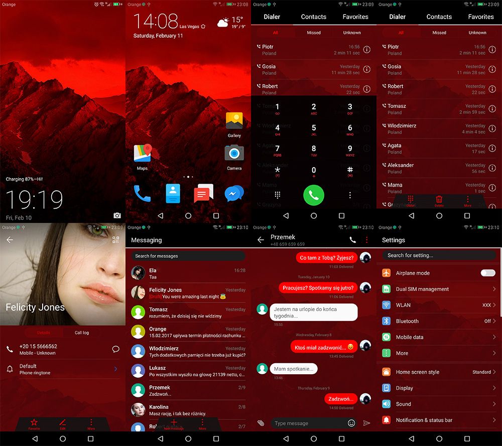Open the Default Phone ringtone chevron

(115, 369)
